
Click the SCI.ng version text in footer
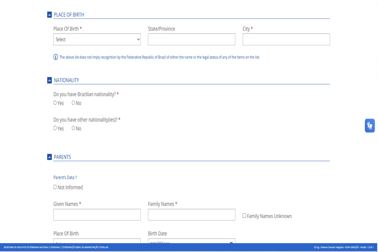(x=344, y=247)
